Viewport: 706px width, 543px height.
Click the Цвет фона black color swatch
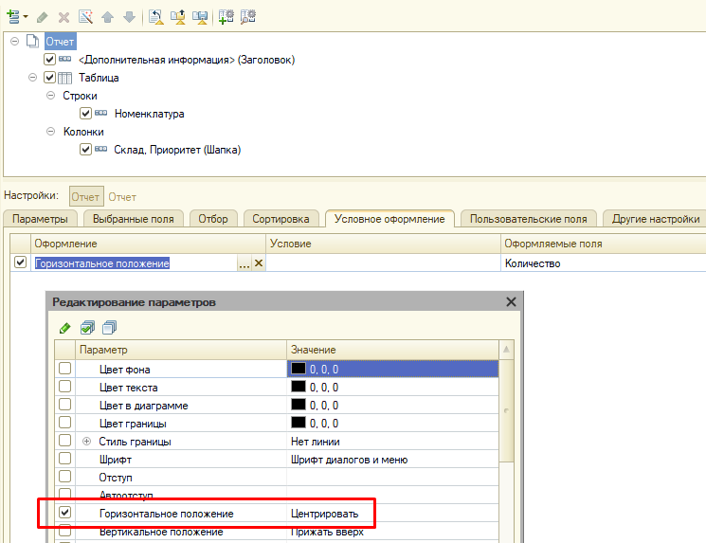299,369
